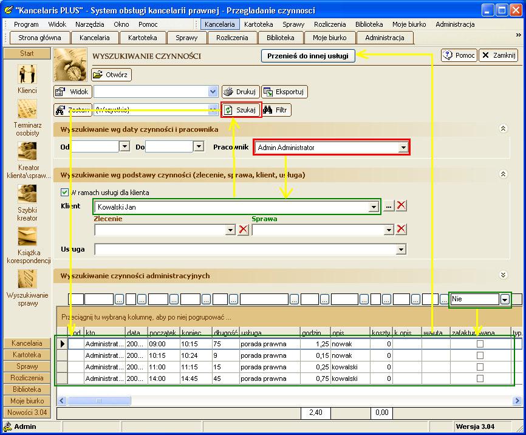Collapse 'podstawy czynności' search section

coord(503,174)
